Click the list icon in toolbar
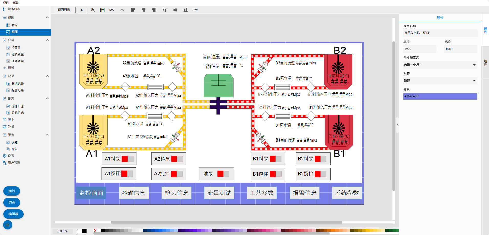Screen dimensions: 489x235 tap(196, 10)
